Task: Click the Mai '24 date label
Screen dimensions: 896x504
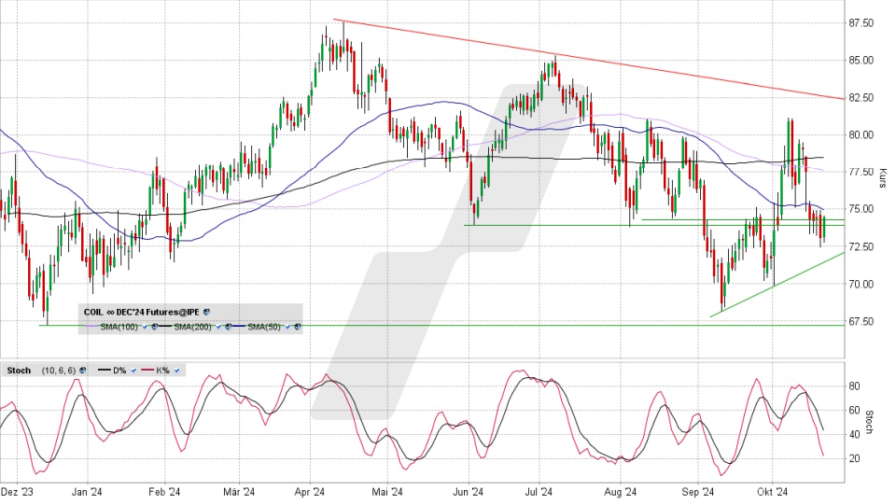Action: 387,492
